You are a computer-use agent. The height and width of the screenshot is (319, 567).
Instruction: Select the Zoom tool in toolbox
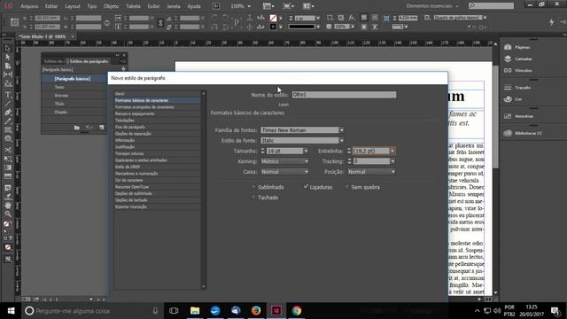point(8,214)
